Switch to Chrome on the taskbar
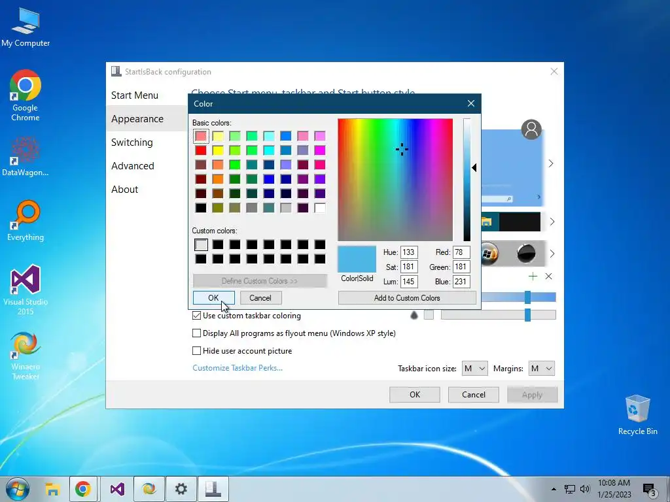The image size is (670, 502). click(83, 489)
